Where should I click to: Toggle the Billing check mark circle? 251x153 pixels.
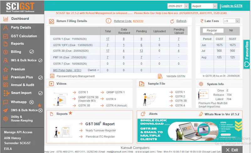point(32,52)
